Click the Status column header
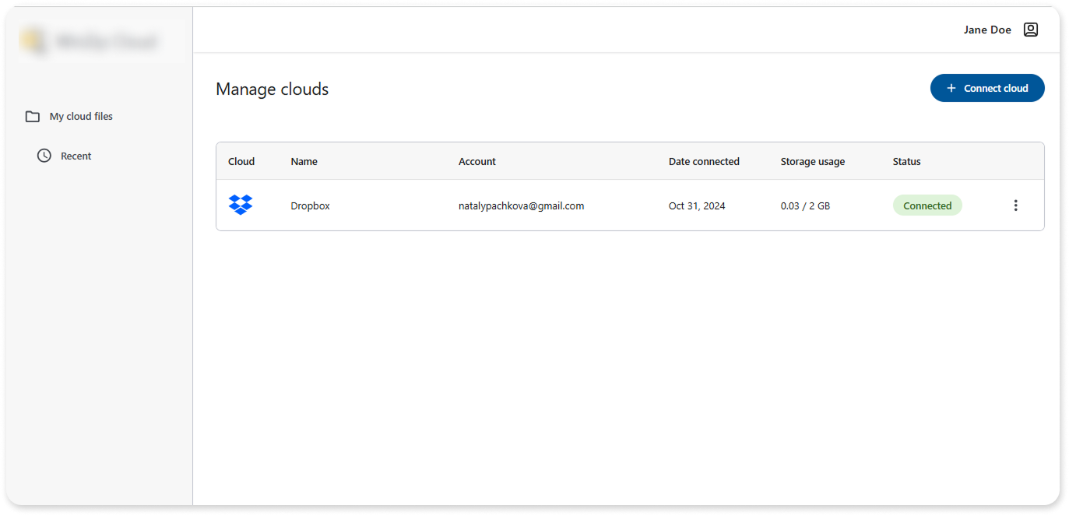Image resolution: width=1069 pixels, height=516 pixels. pyautogui.click(x=906, y=162)
